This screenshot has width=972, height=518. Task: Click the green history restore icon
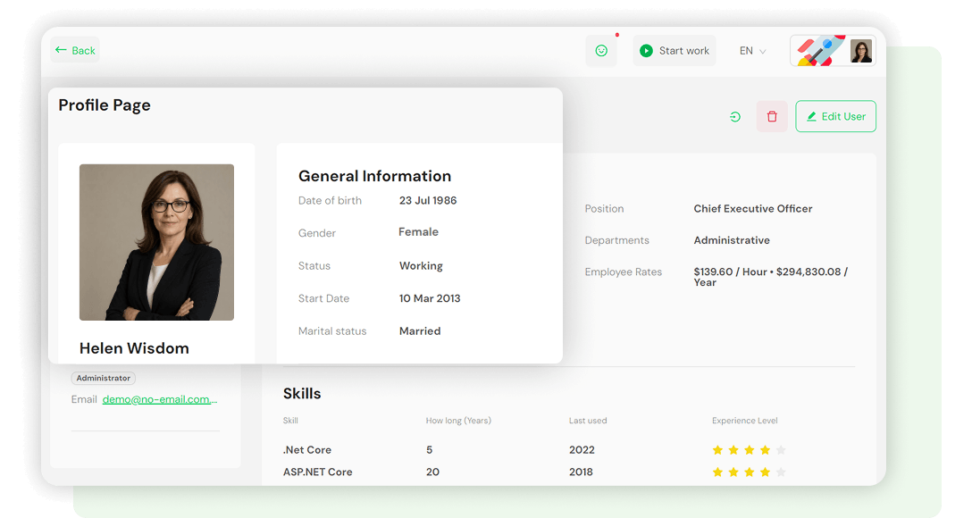(735, 117)
